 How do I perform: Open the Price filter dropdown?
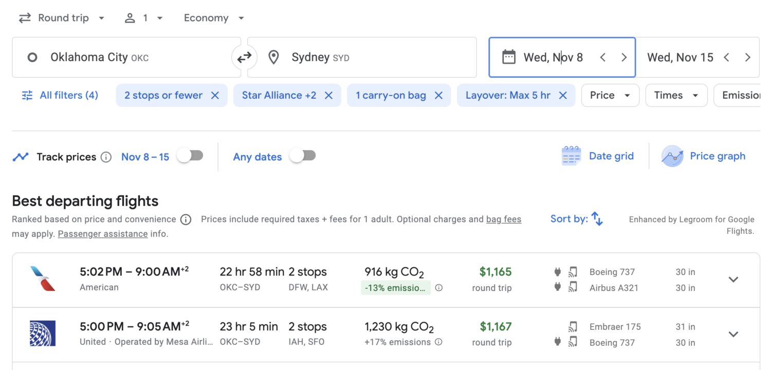pyautogui.click(x=610, y=95)
